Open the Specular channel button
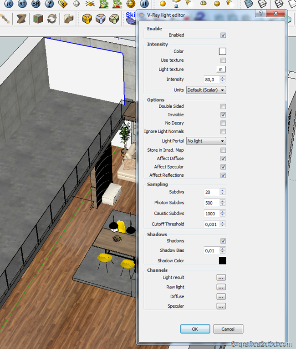296x349 pixels. [x=221, y=306]
